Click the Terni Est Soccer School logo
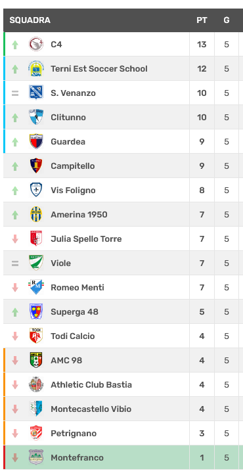The image size is (243, 475). [36, 69]
